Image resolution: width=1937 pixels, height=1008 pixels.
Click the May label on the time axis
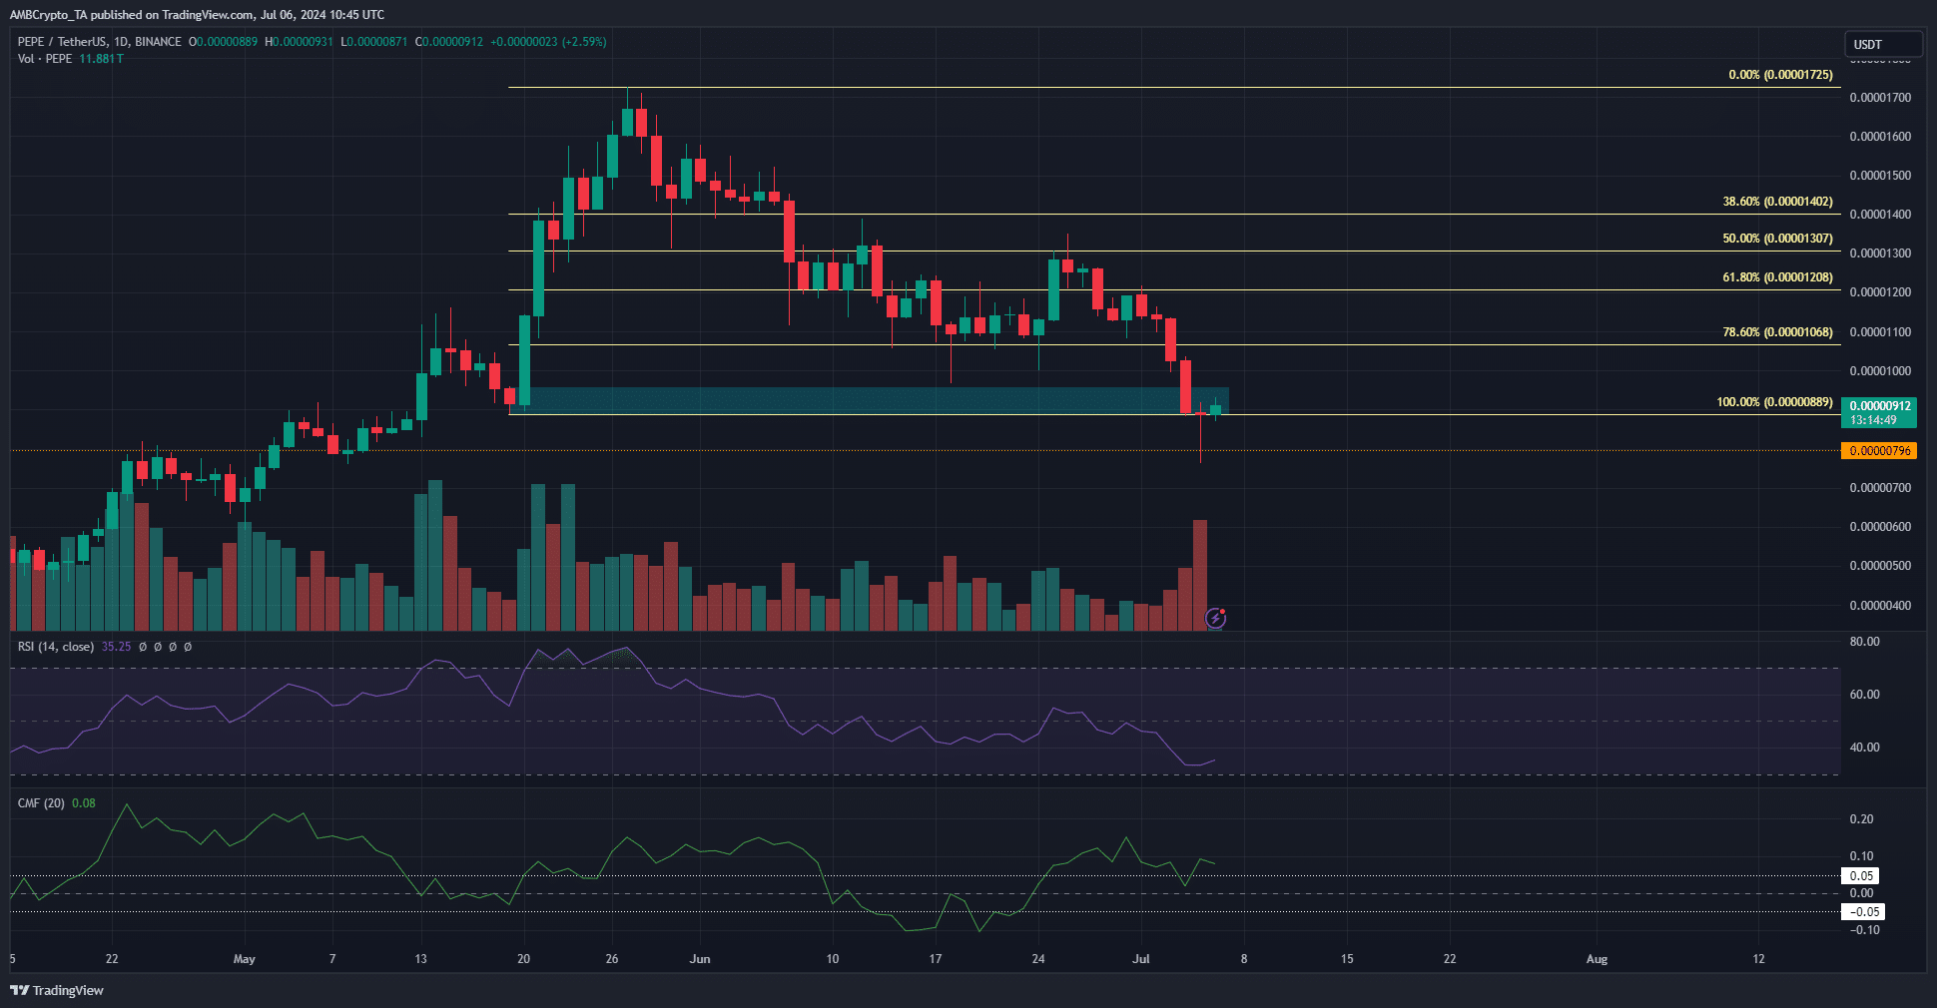(x=244, y=959)
